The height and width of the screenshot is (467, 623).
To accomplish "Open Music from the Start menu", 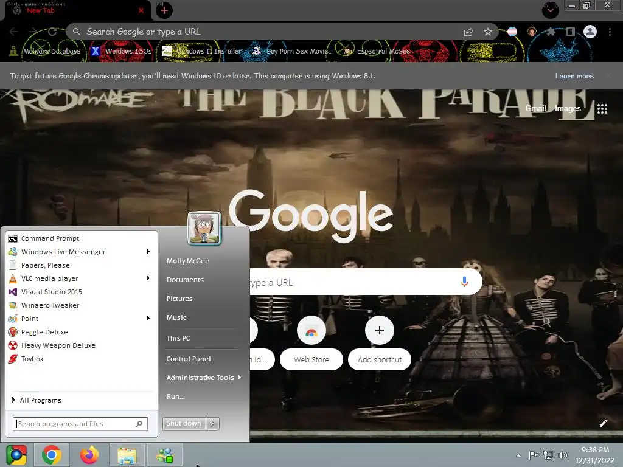I will click(x=176, y=317).
